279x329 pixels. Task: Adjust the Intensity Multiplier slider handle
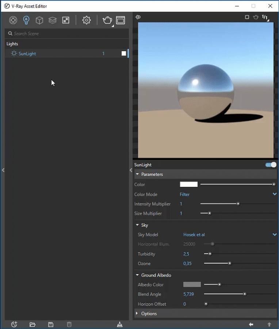[238, 204]
